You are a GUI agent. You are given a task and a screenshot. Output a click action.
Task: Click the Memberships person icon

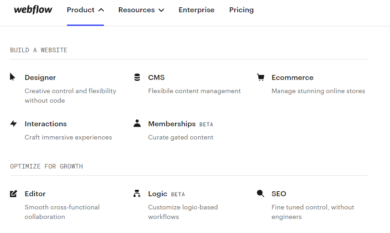tap(137, 123)
